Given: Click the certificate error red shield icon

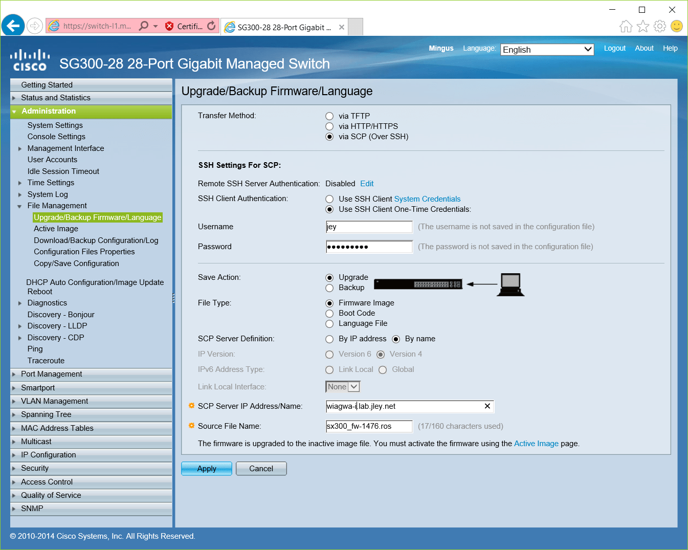Looking at the screenshot, I should click(x=170, y=26).
